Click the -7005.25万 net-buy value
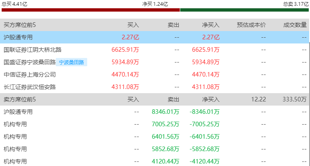310x166 pixels. click(205, 125)
